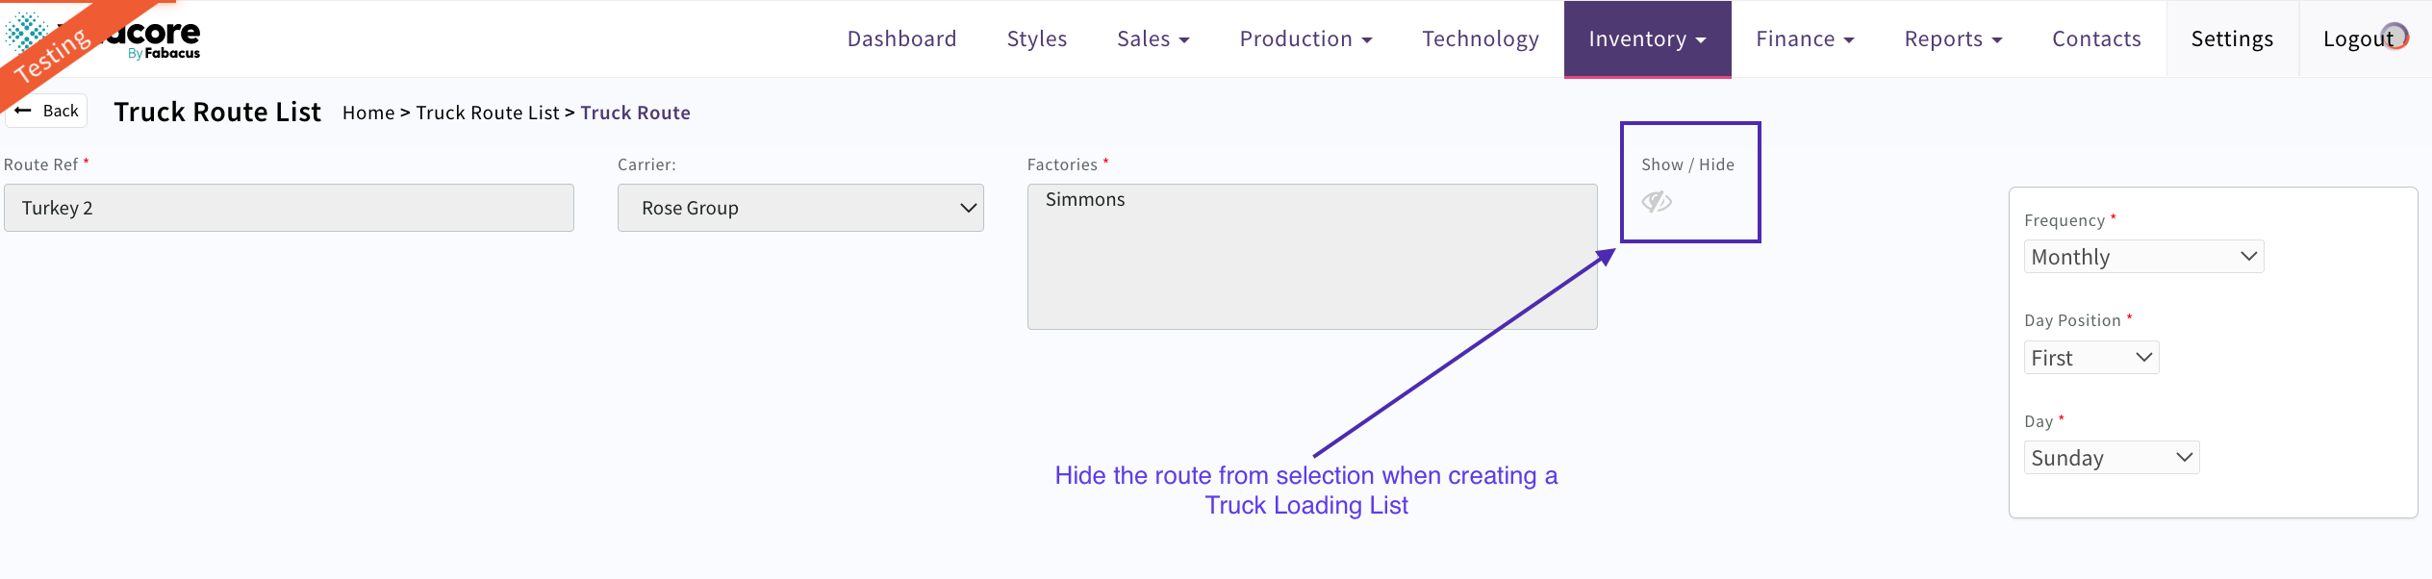Viewport: 2432px width, 579px height.
Task: Click the Logout button
Action: (2358, 39)
